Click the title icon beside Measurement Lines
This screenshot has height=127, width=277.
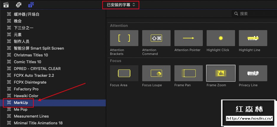pyautogui.click(x=9, y=116)
